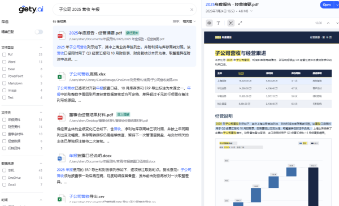Check the Excel file type filter
This screenshot has width=339, height=206.
coord(4,69)
